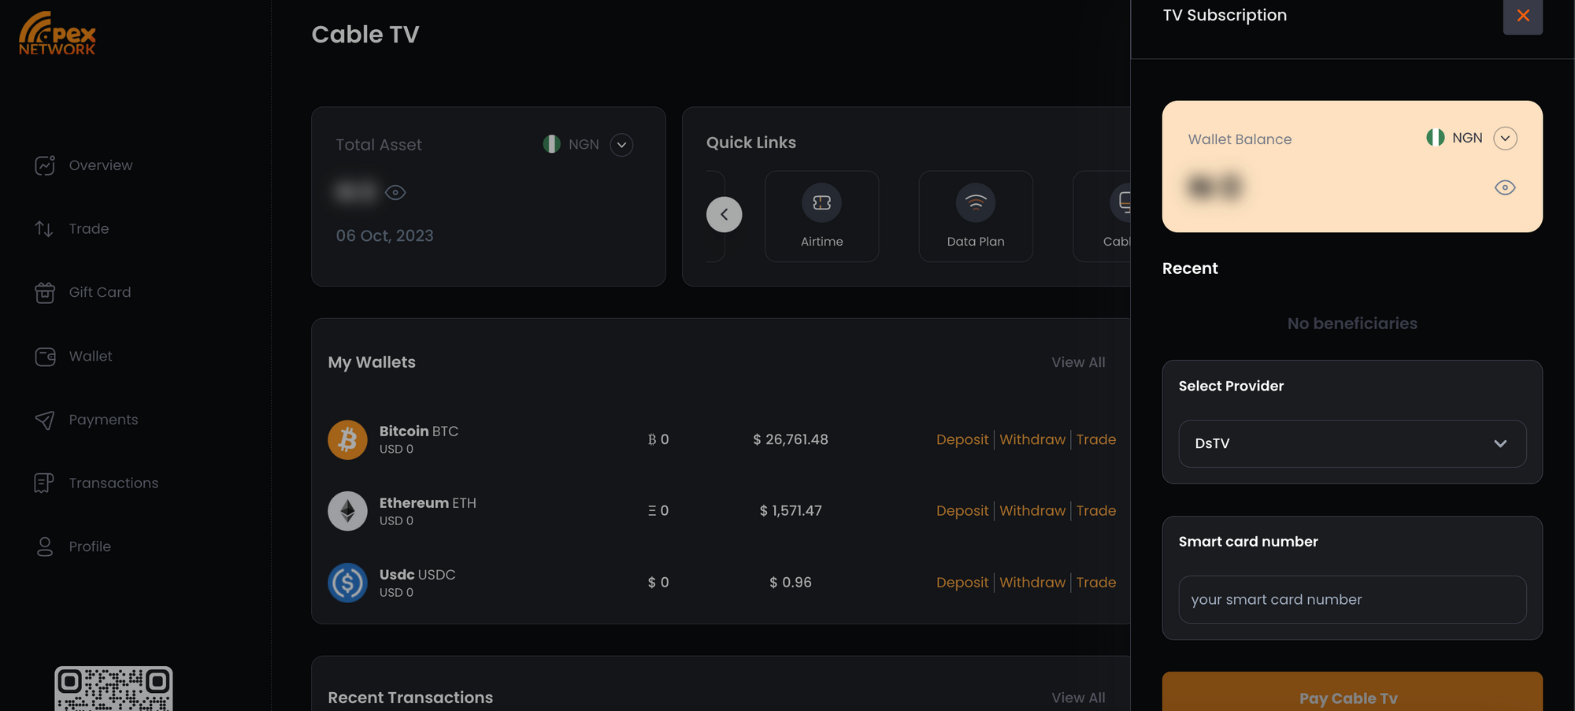Image resolution: width=1575 pixels, height=711 pixels.
Task: Click the Bitcoin BTC wallet name
Action: pyautogui.click(x=419, y=431)
